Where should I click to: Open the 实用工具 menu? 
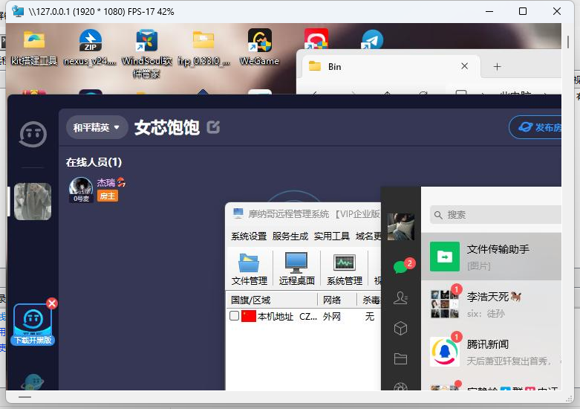pos(332,236)
